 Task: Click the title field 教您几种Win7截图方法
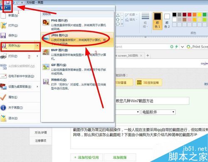point(152,101)
